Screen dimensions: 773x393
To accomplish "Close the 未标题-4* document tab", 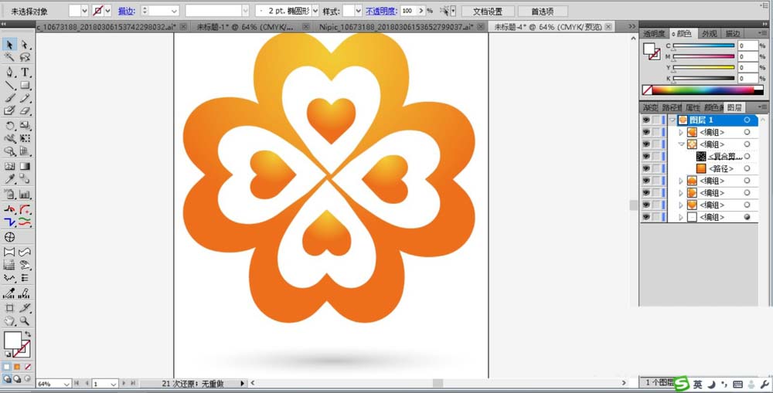I will point(608,26).
